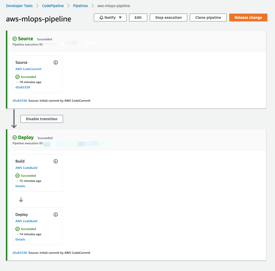Viewport: 275px width, 271px height.
Task: Click '19 minutes ago' timestamp
Action: 30,82
